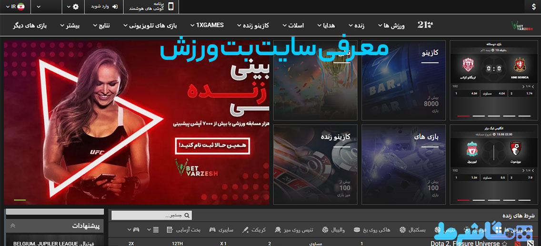Viewport: 541px width, 246px height.
Task: Filter live bets by کریکت cricket
Action: 254,230
